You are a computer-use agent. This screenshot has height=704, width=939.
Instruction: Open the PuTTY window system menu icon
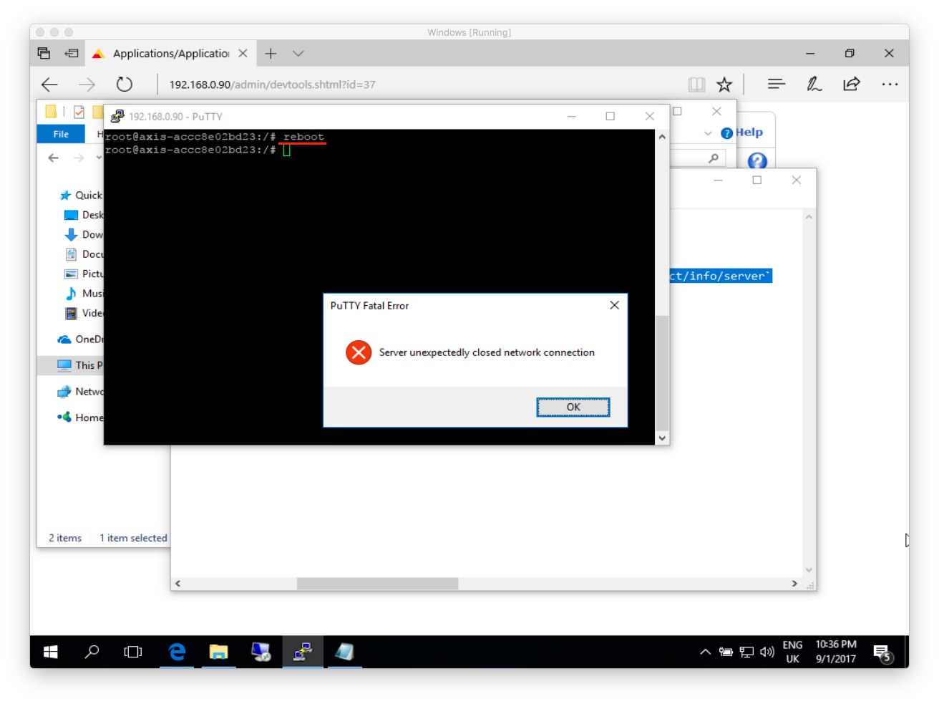117,116
